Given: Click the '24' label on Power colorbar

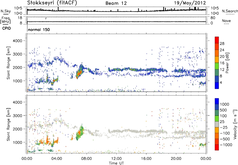Looking at the screenshot, I should point(222,50).
